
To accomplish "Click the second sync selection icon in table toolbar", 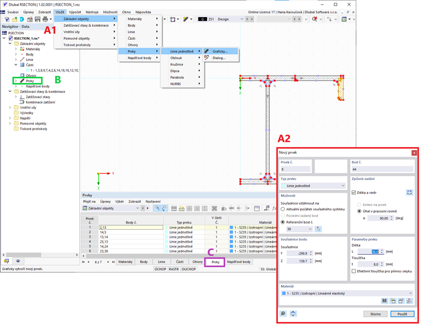I will pos(164,208).
